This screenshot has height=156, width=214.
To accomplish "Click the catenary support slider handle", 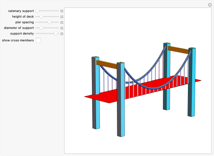I will (x=37, y=11).
